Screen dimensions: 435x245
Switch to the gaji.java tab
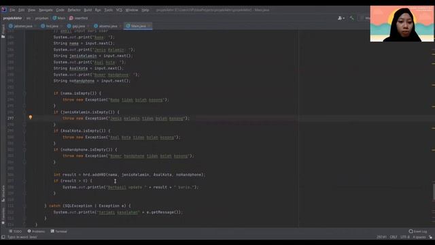77,26
